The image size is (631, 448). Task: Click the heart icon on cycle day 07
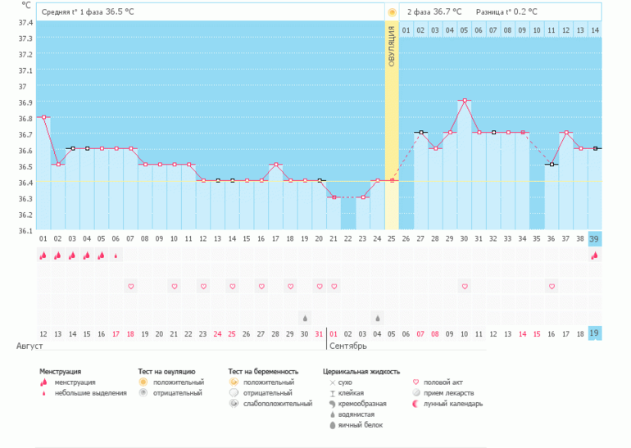pyautogui.click(x=129, y=287)
